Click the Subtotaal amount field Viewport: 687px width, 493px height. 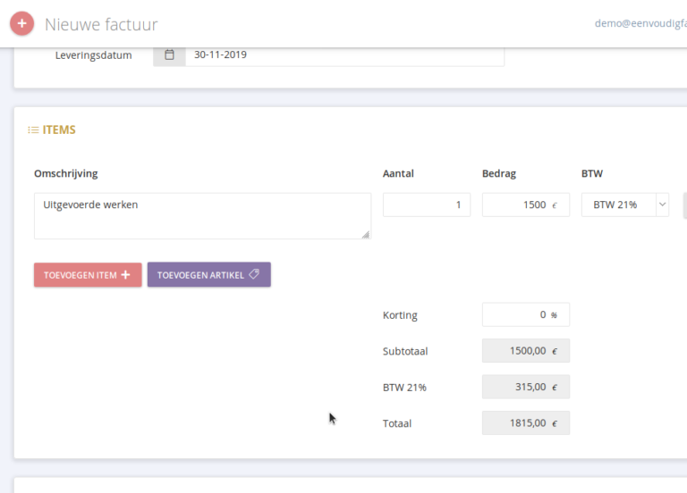(525, 351)
